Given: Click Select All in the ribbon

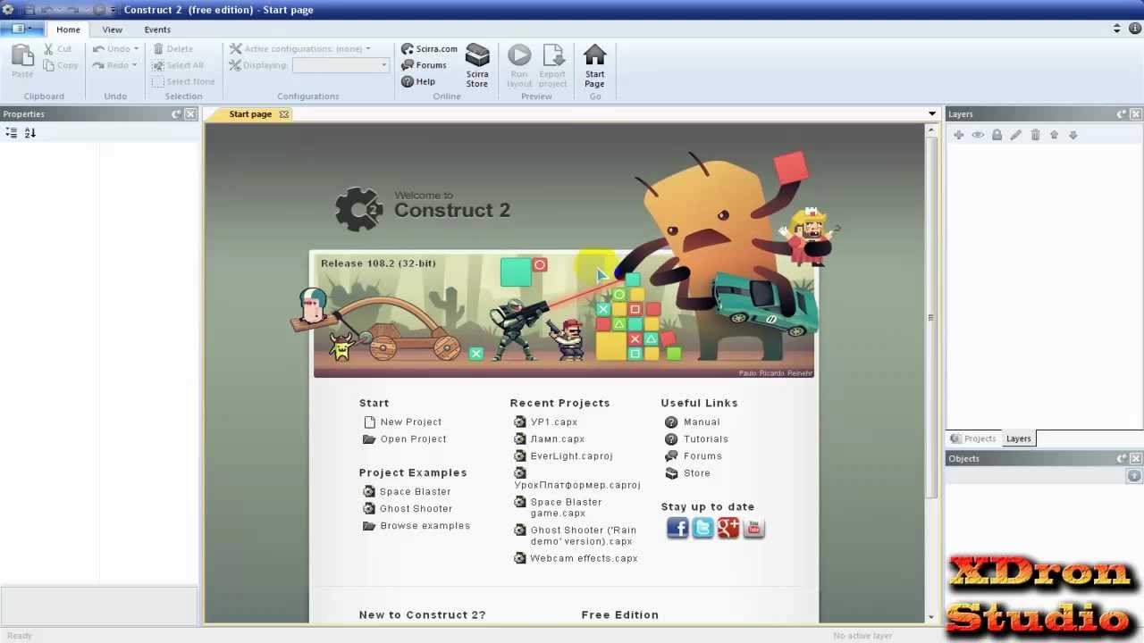Looking at the screenshot, I should (x=178, y=65).
